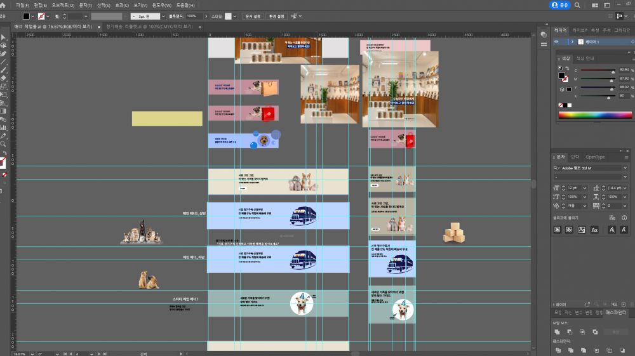The height and width of the screenshot is (356, 635).
Task: Click the blue 공유 share button
Action: point(559,5)
